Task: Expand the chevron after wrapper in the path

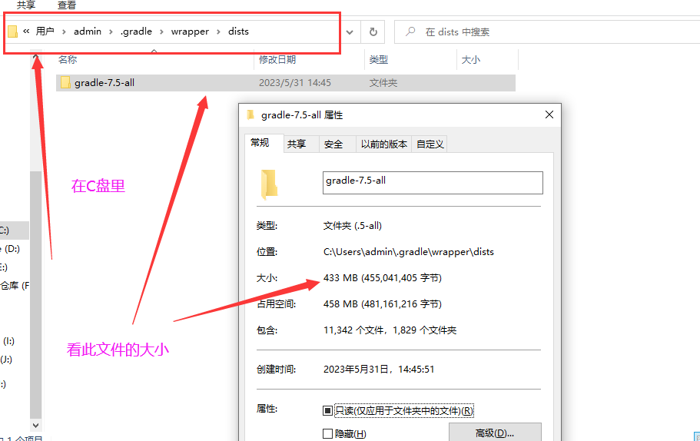Action: point(218,32)
